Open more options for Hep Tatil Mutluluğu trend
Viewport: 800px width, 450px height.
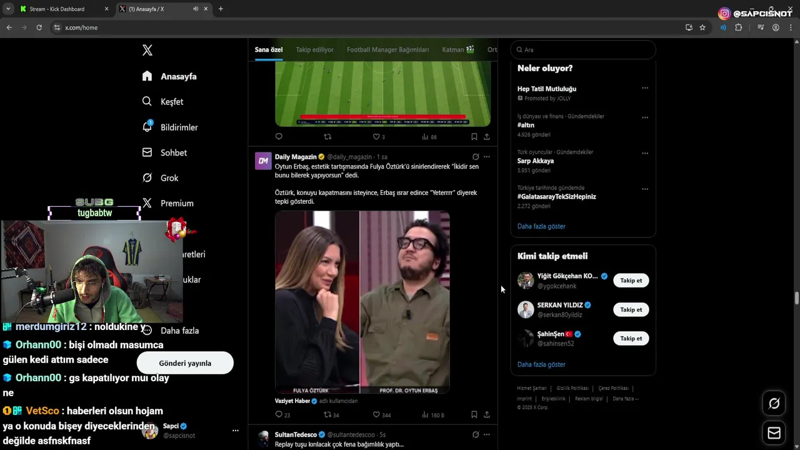pos(645,88)
